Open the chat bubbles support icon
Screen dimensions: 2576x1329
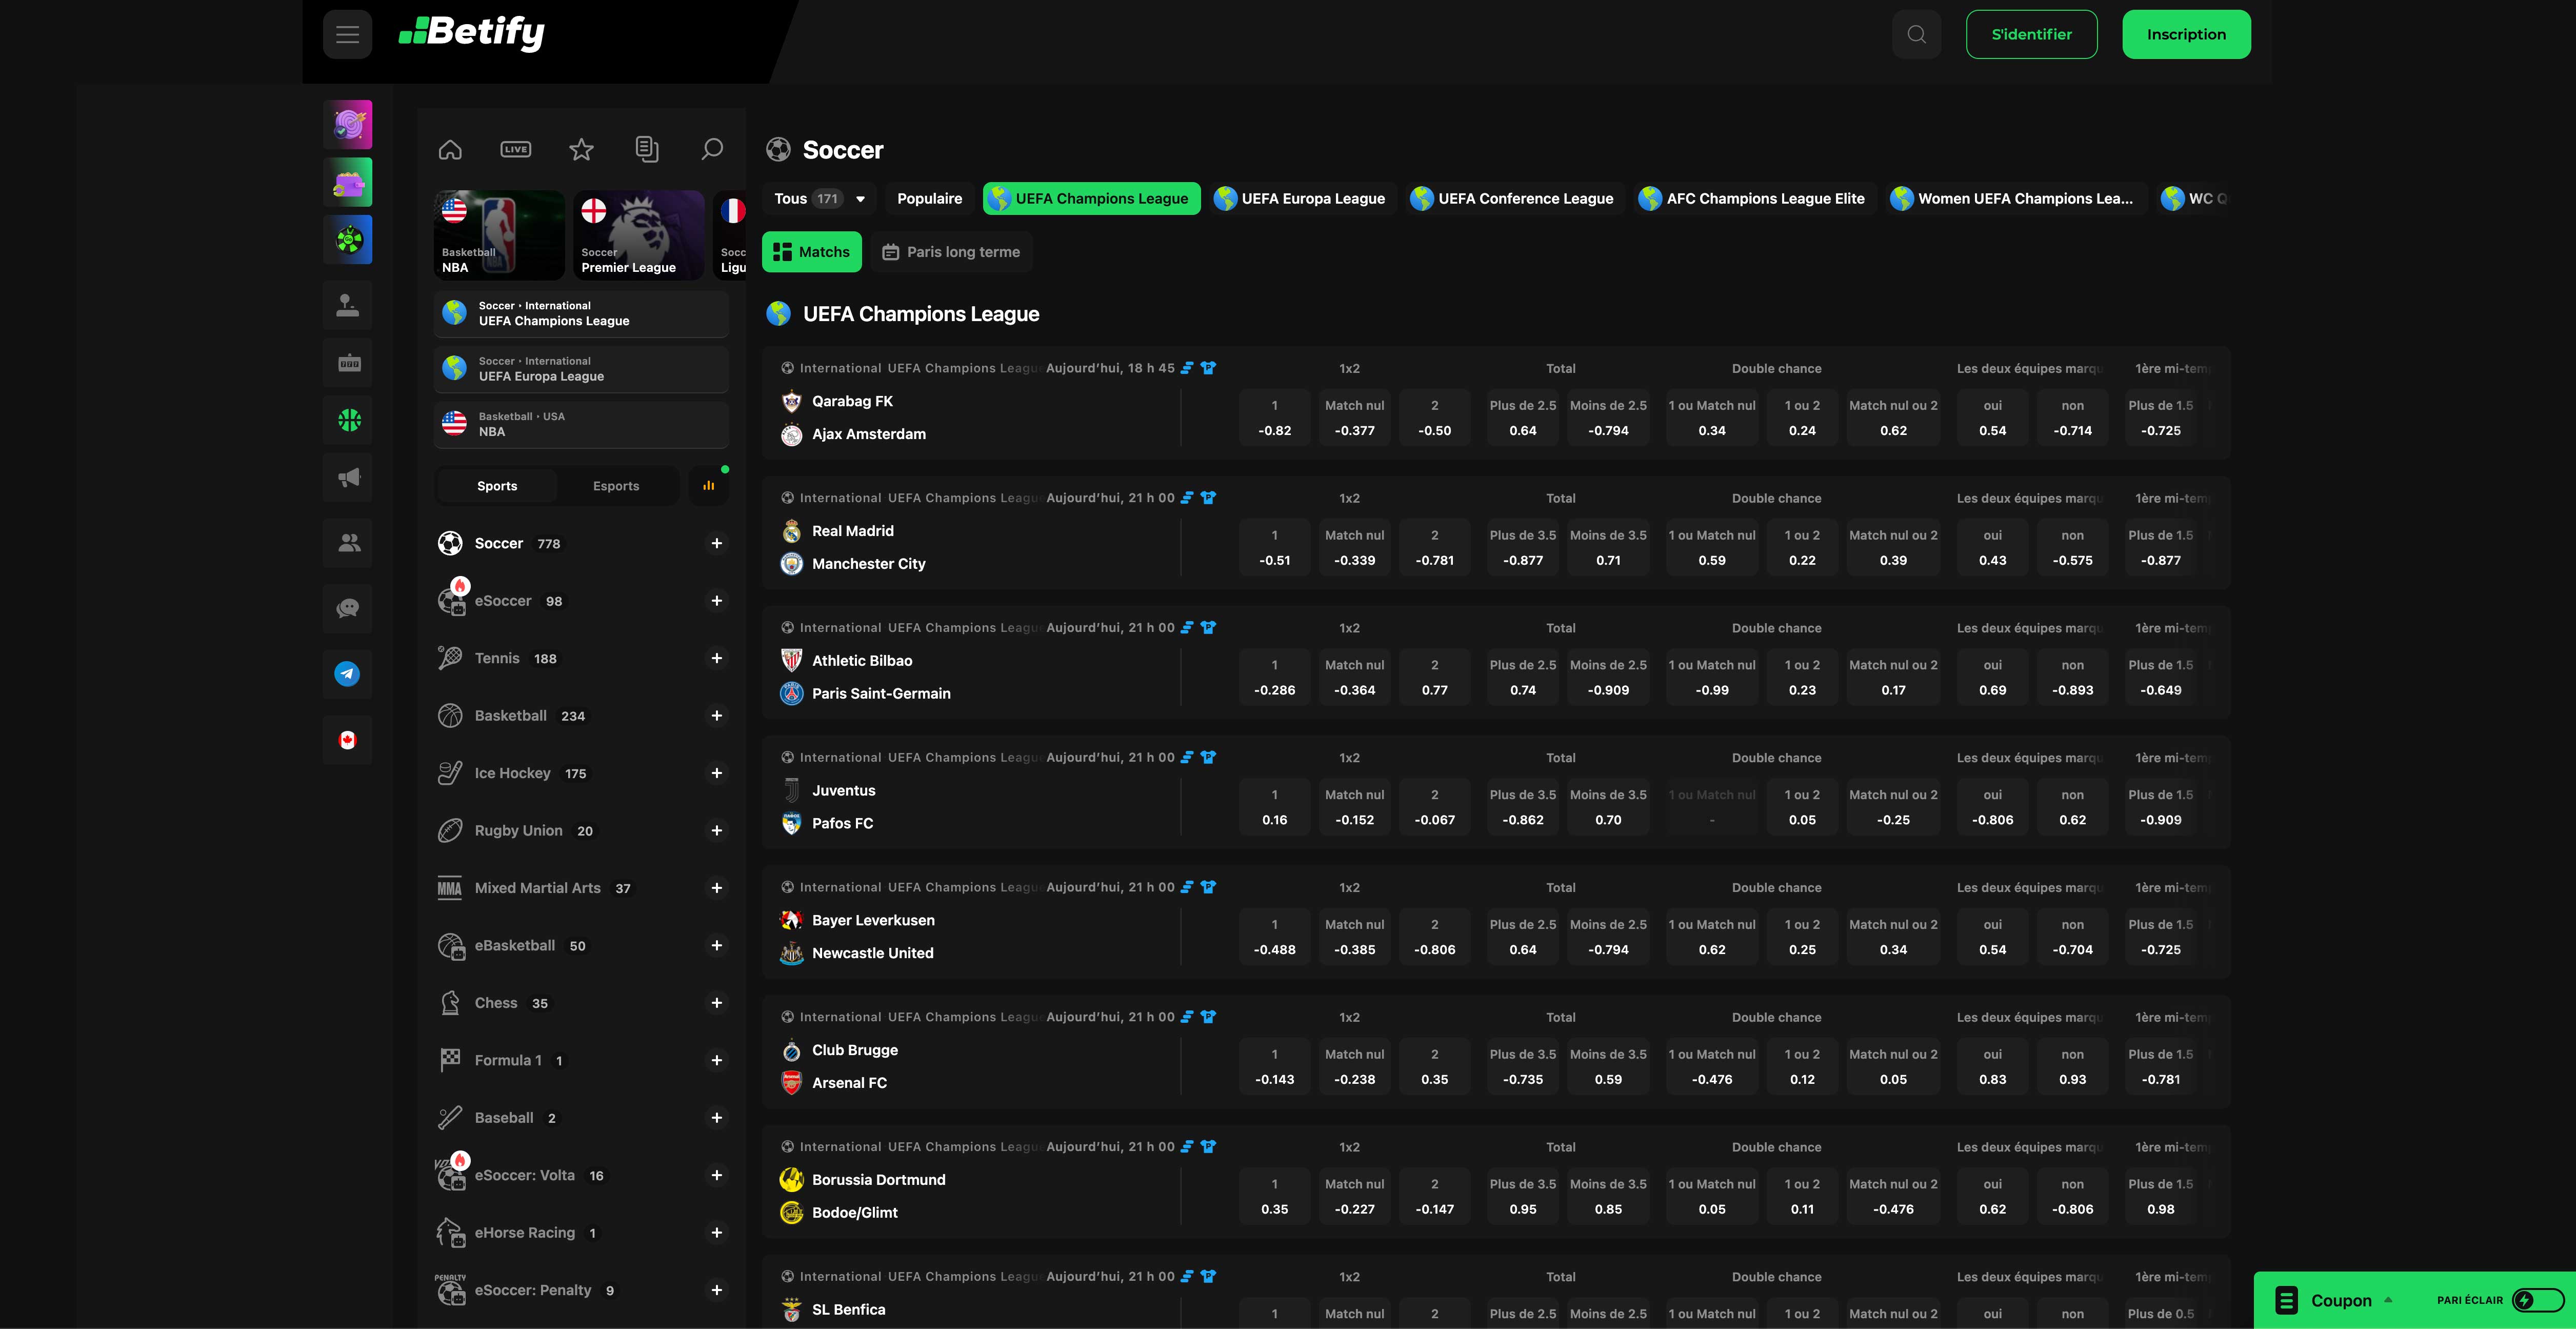(x=347, y=608)
